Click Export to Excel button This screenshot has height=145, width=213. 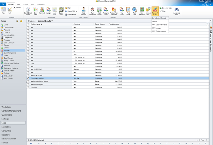pos(166,8)
